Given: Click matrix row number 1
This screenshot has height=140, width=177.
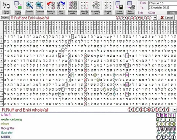Looking at the screenshot, I should pos(1,36).
